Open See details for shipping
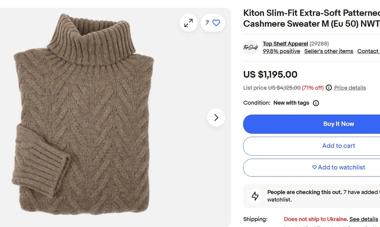The height and width of the screenshot is (227, 380). coord(364,219)
